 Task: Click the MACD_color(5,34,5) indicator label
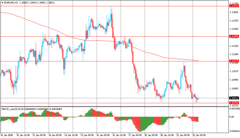click(12, 109)
